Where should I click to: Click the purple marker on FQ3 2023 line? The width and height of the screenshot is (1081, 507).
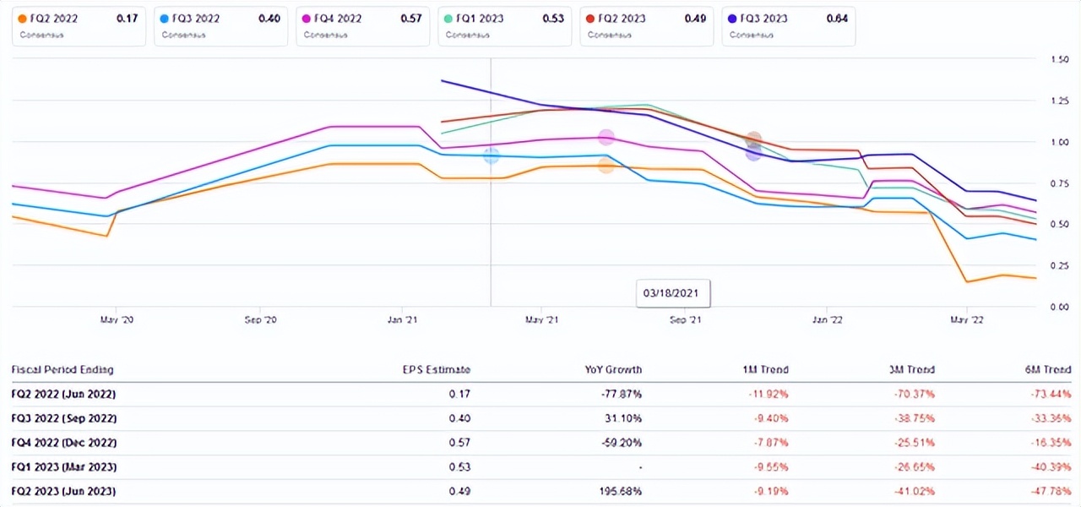pyautogui.click(x=753, y=153)
